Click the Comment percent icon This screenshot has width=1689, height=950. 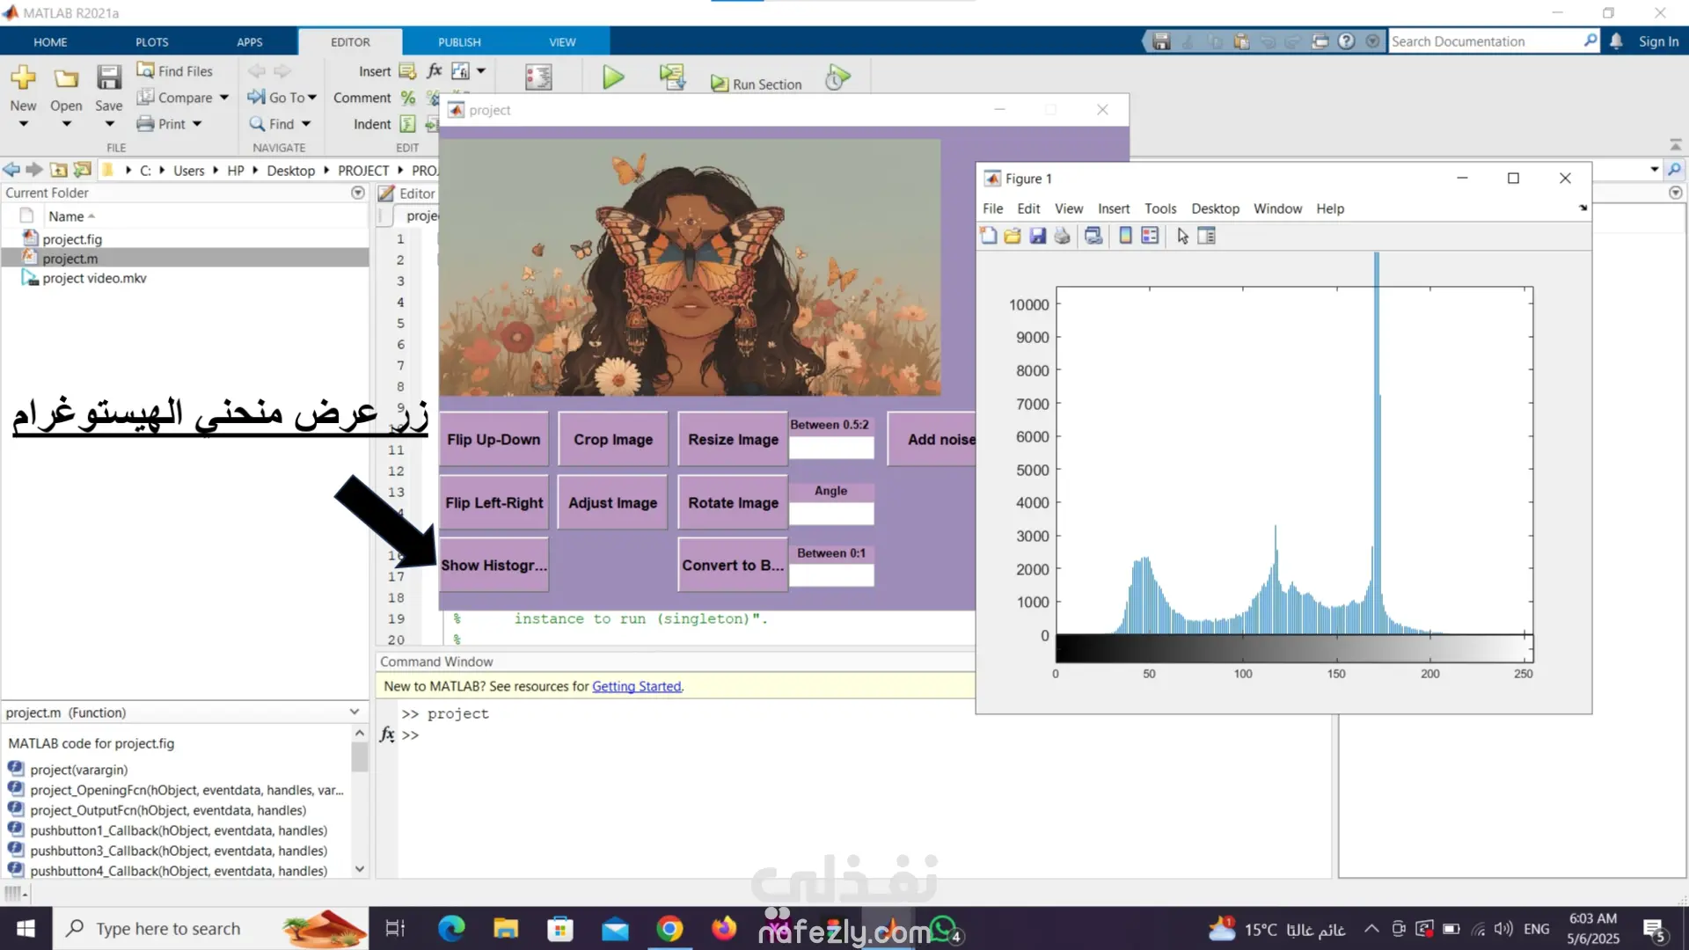coord(408,98)
